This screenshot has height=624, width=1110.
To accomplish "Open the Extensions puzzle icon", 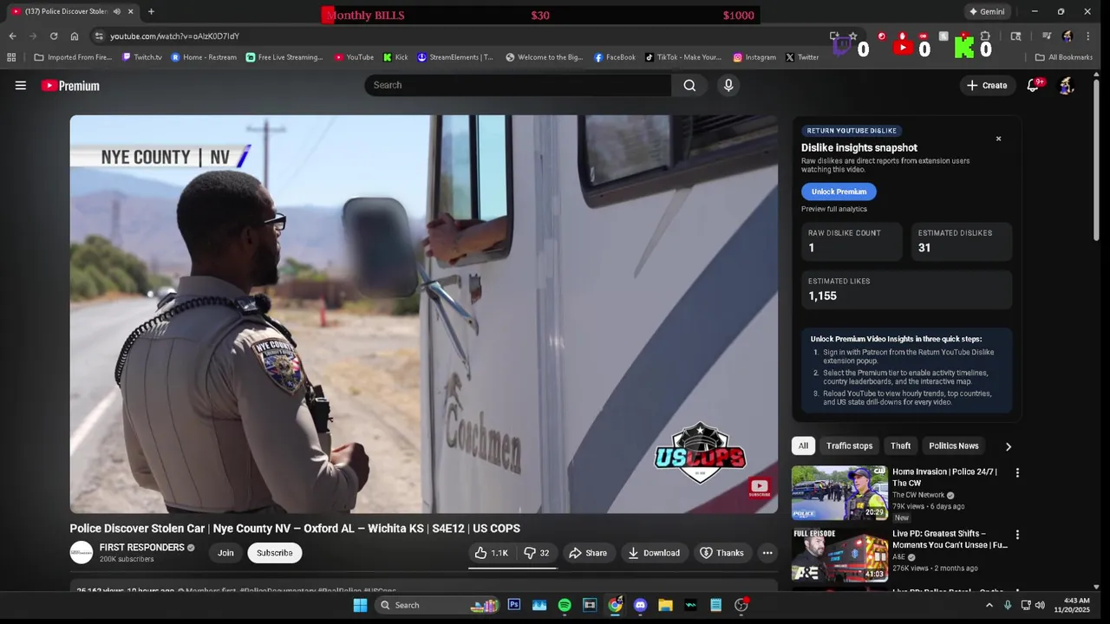I will click(x=985, y=36).
